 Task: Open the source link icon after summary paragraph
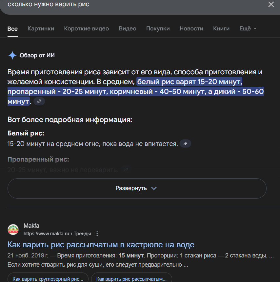click(39, 101)
